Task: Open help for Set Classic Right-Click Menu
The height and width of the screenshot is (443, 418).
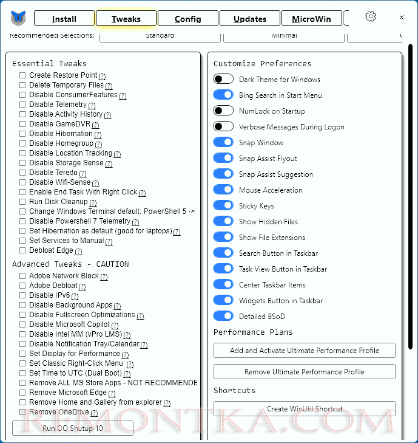Action: 130,364
